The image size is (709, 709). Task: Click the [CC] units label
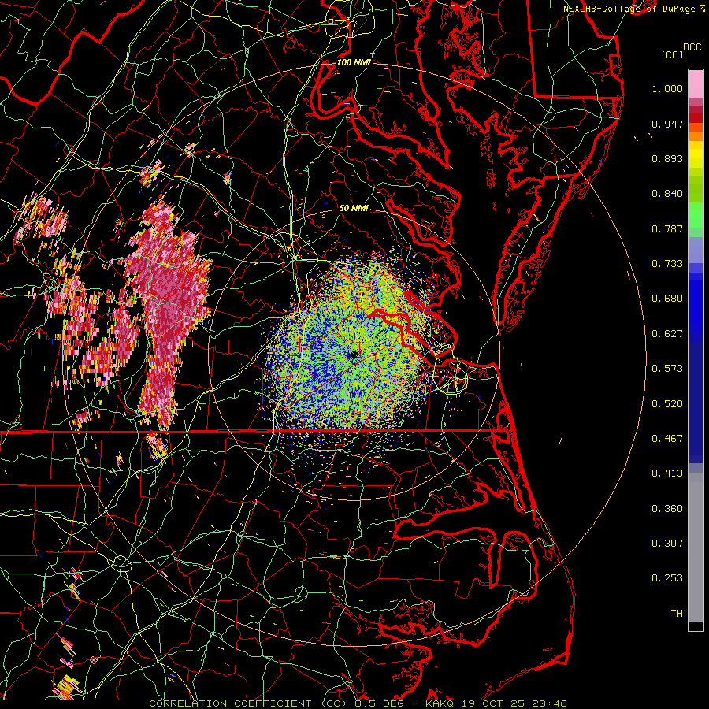click(672, 54)
